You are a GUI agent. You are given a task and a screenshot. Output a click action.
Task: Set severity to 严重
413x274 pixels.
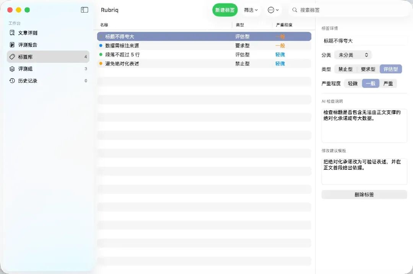(388, 83)
